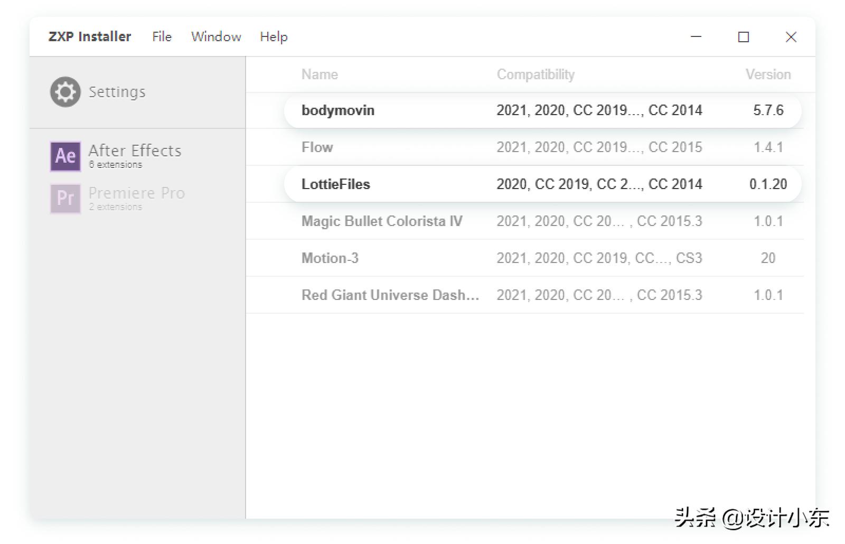Click bodymovin compatibility ending CC 2014
845x544 pixels.
pyautogui.click(x=599, y=110)
